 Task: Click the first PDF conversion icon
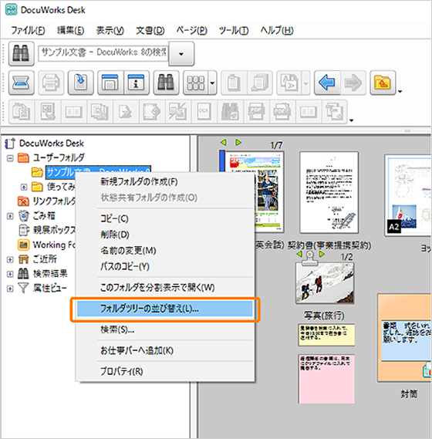click(x=256, y=111)
